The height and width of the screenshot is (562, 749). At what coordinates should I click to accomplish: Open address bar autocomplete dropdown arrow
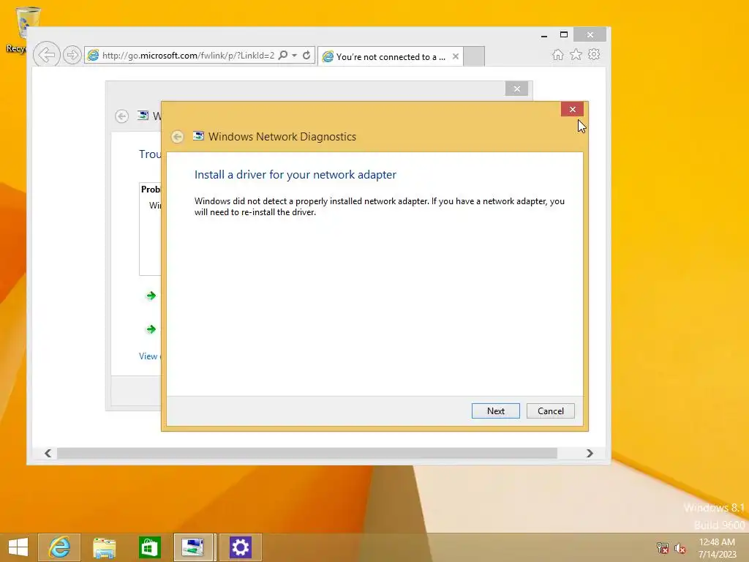tap(295, 56)
